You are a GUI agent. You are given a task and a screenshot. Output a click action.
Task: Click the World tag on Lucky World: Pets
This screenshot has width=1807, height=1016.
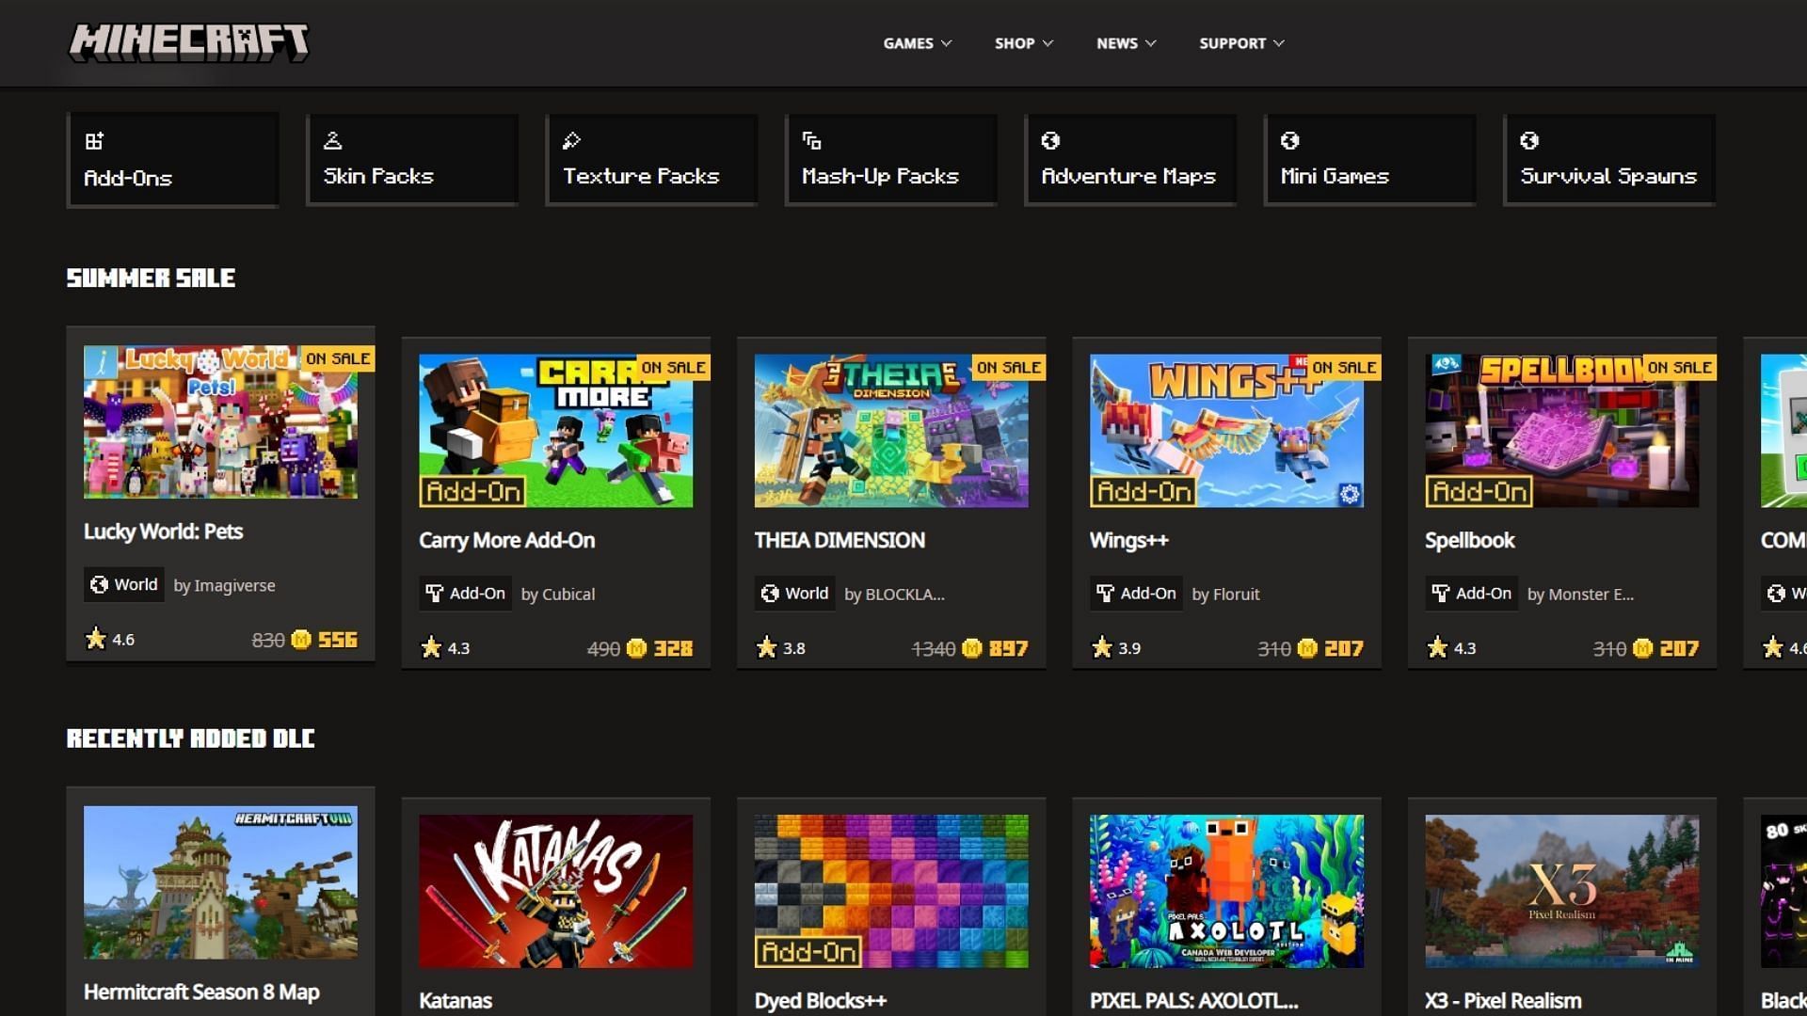click(124, 584)
